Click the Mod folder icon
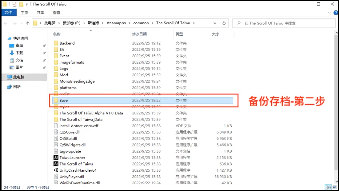This screenshot has width=339, height=191. (x=56, y=75)
